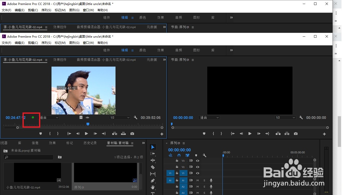The width and height of the screenshot is (343, 195).
Task: Mute audio track A2
Action: click(198, 187)
